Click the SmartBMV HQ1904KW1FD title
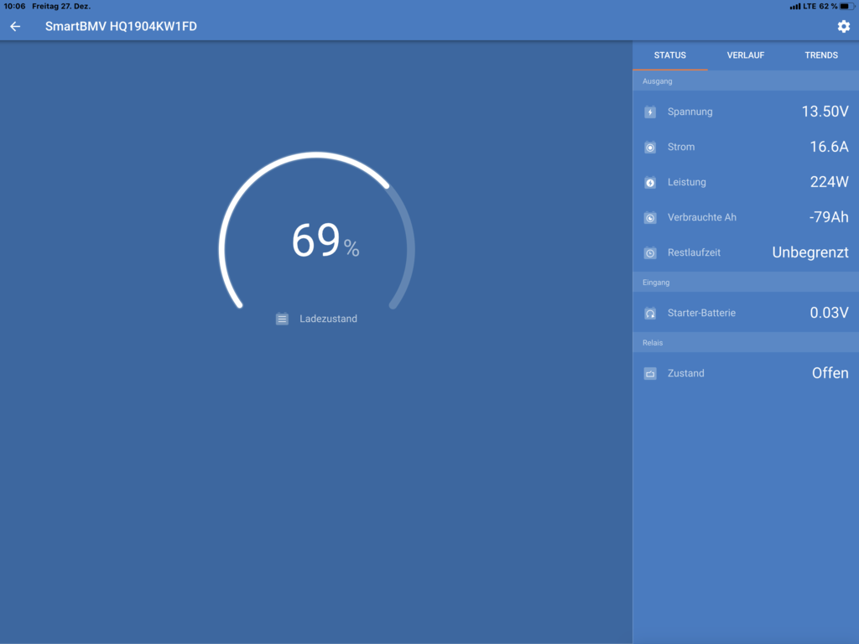Viewport: 859px width, 644px height. 121,26
